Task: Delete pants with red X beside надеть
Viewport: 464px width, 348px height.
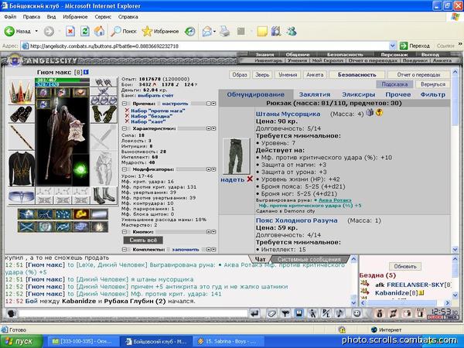Action: (x=250, y=179)
